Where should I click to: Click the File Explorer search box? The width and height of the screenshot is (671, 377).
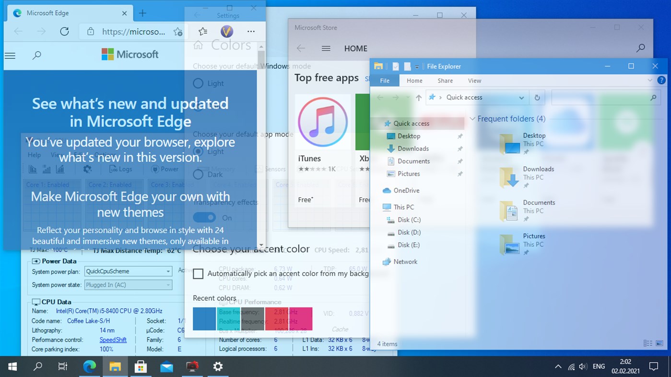click(x=606, y=97)
